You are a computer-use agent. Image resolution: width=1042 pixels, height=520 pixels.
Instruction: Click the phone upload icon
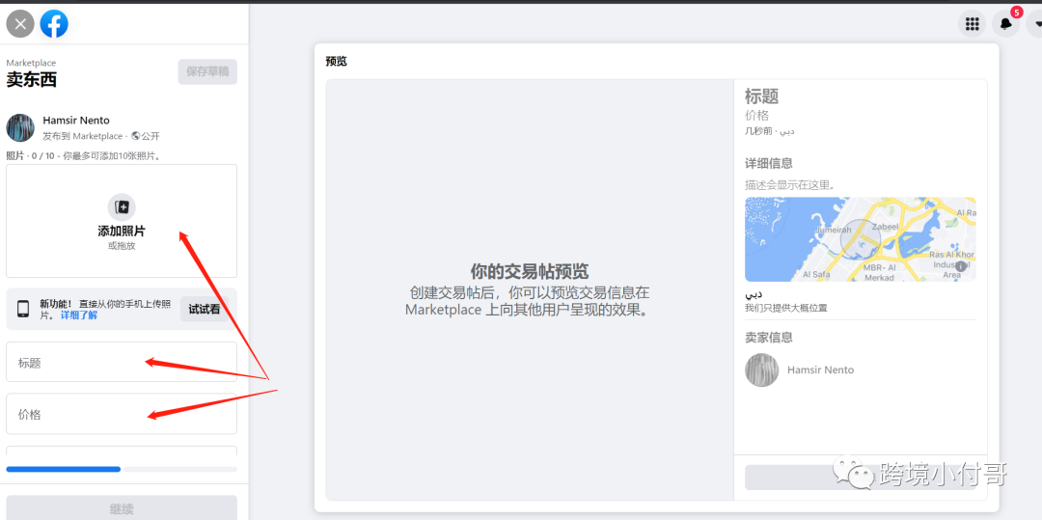click(23, 309)
